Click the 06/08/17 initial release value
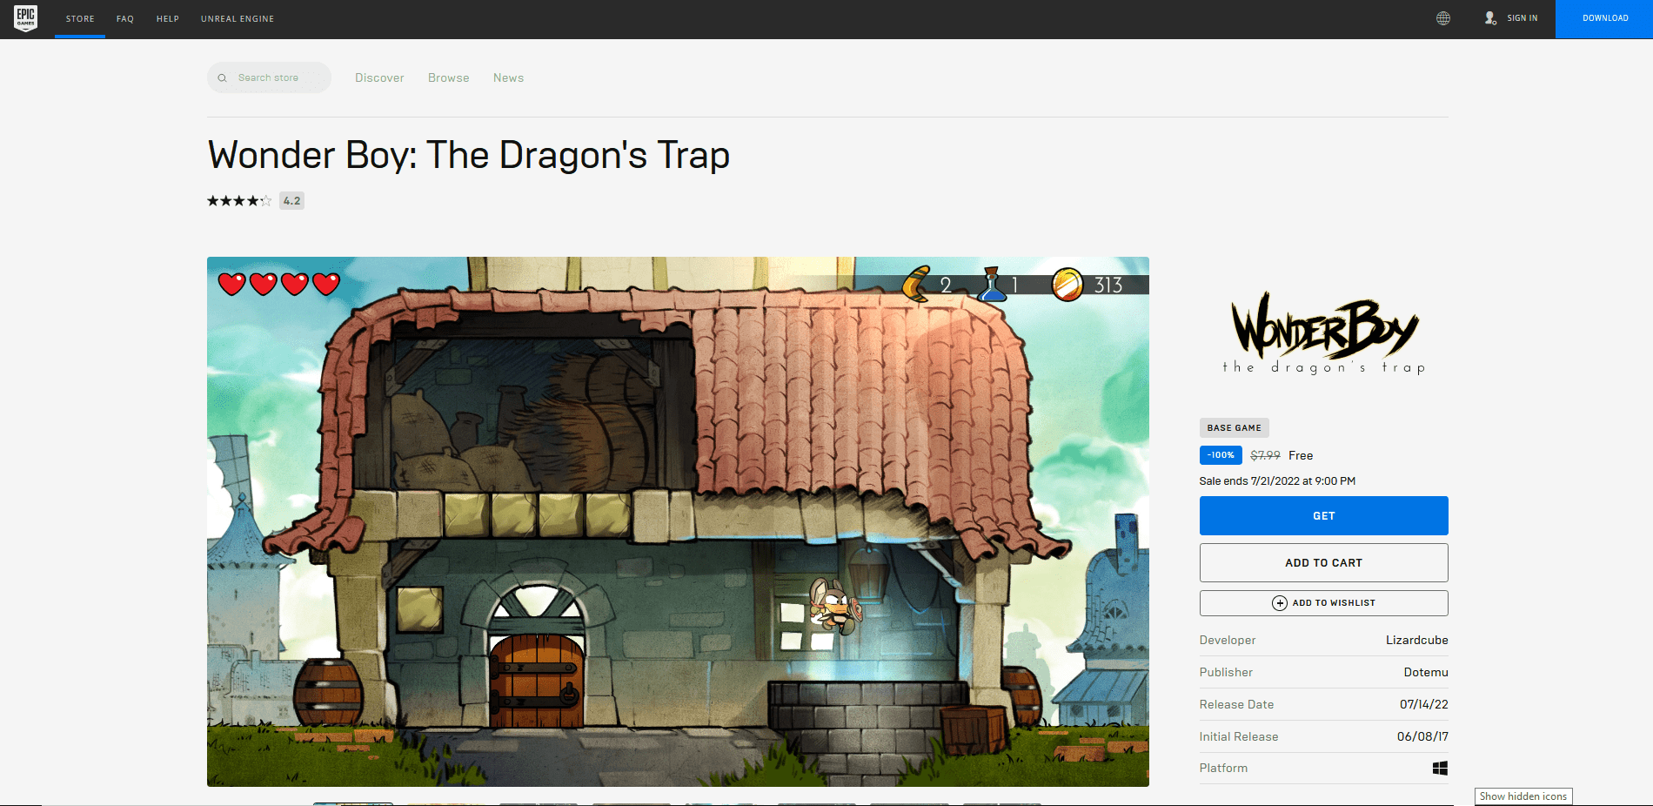Viewport: 1653px width, 806px height. point(1422,737)
